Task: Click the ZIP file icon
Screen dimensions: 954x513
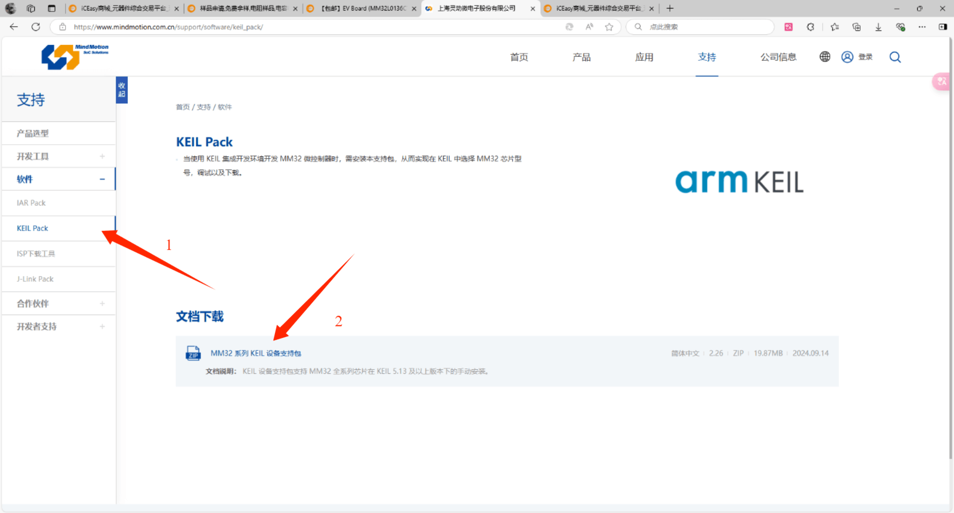Action: point(193,353)
